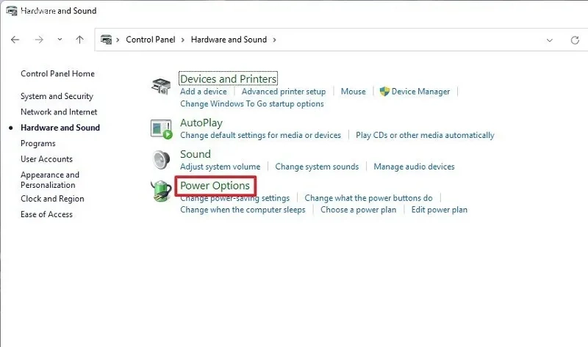Click Change power-saving settings

tap(234, 198)
